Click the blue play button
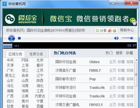The height and width of the screenshot is (108, 140). tap(11, 38)
